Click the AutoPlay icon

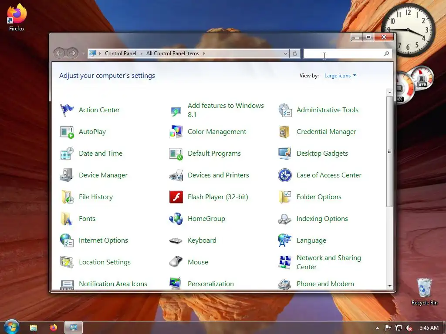pos(67,132)
